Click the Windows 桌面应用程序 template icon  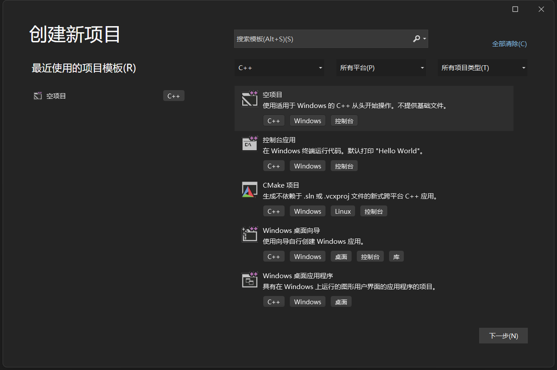tap(250, 279)
